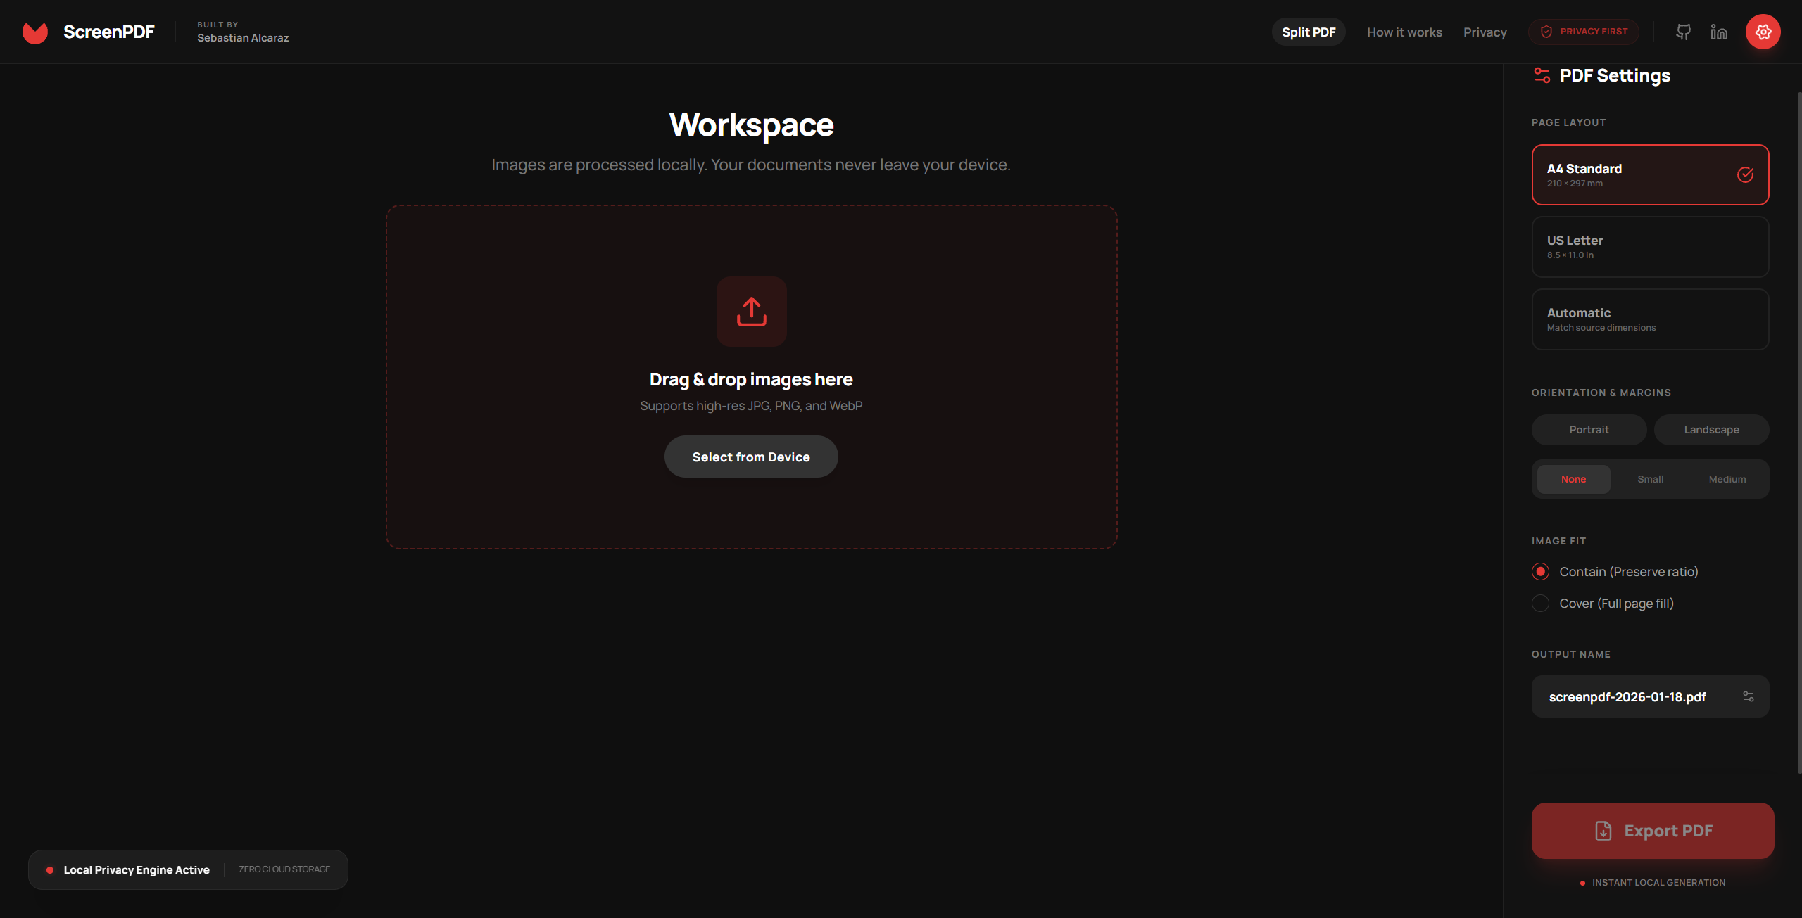Viewport: 1802px width, 918px height.
Task: Switch orientation to Landscape
Action: click(1710, 430)
